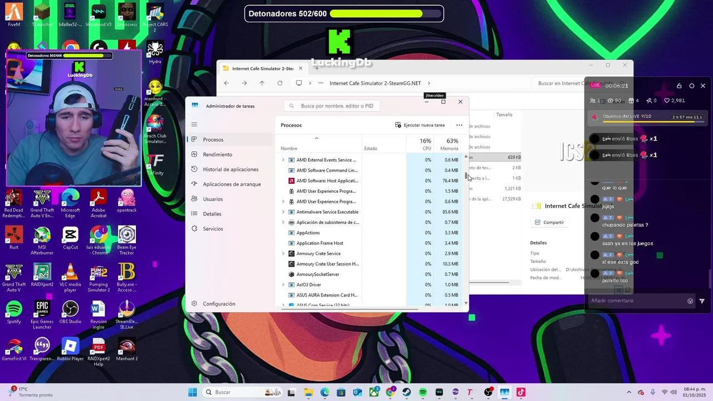Screen dimensions: 713x401
Task: Open Windows Start menu
Action: (x=192, y=392)
